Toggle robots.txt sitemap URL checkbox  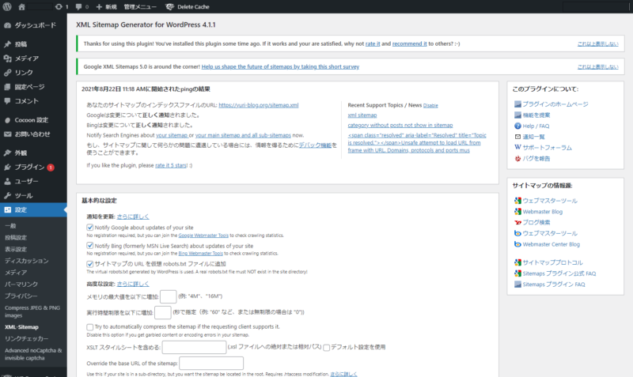90,264
